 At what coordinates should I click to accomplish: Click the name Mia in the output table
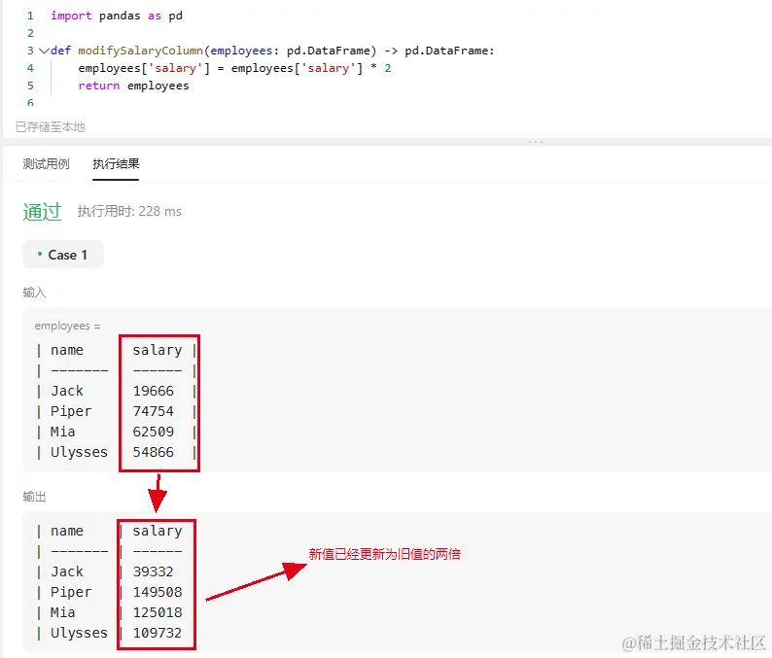[62, 612]
